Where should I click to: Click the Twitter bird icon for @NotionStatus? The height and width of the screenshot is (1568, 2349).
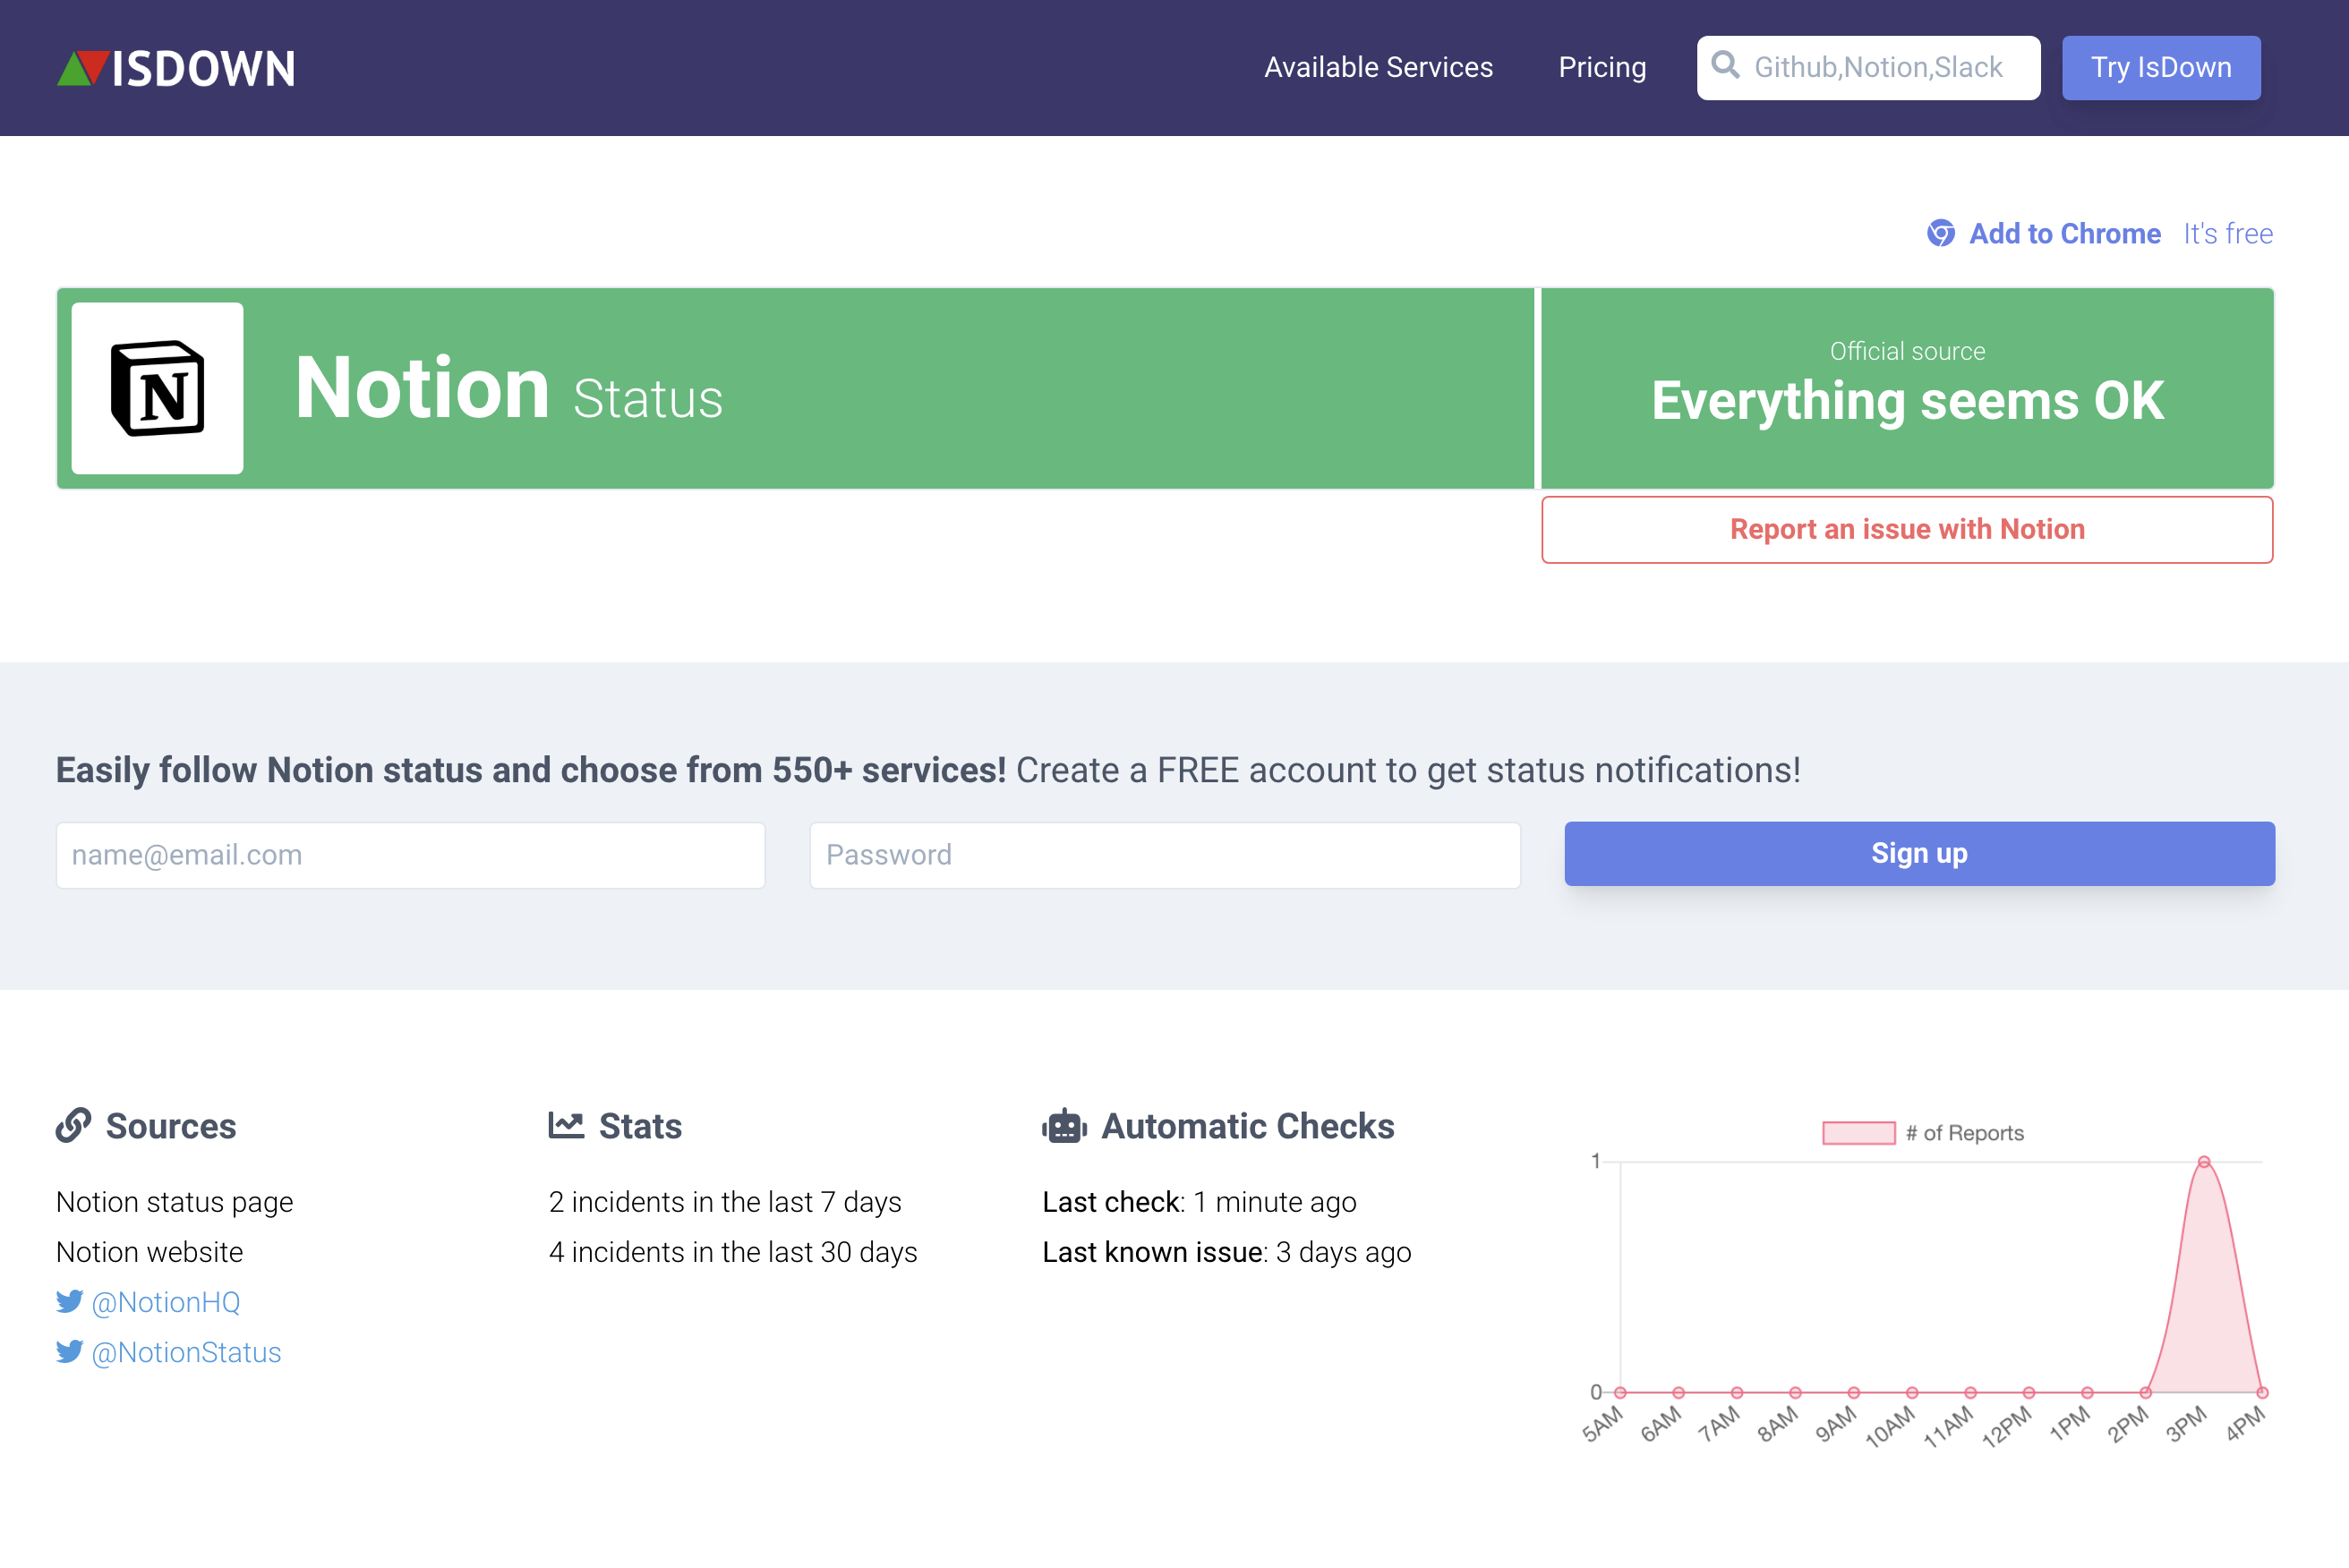click(69, 1352)
